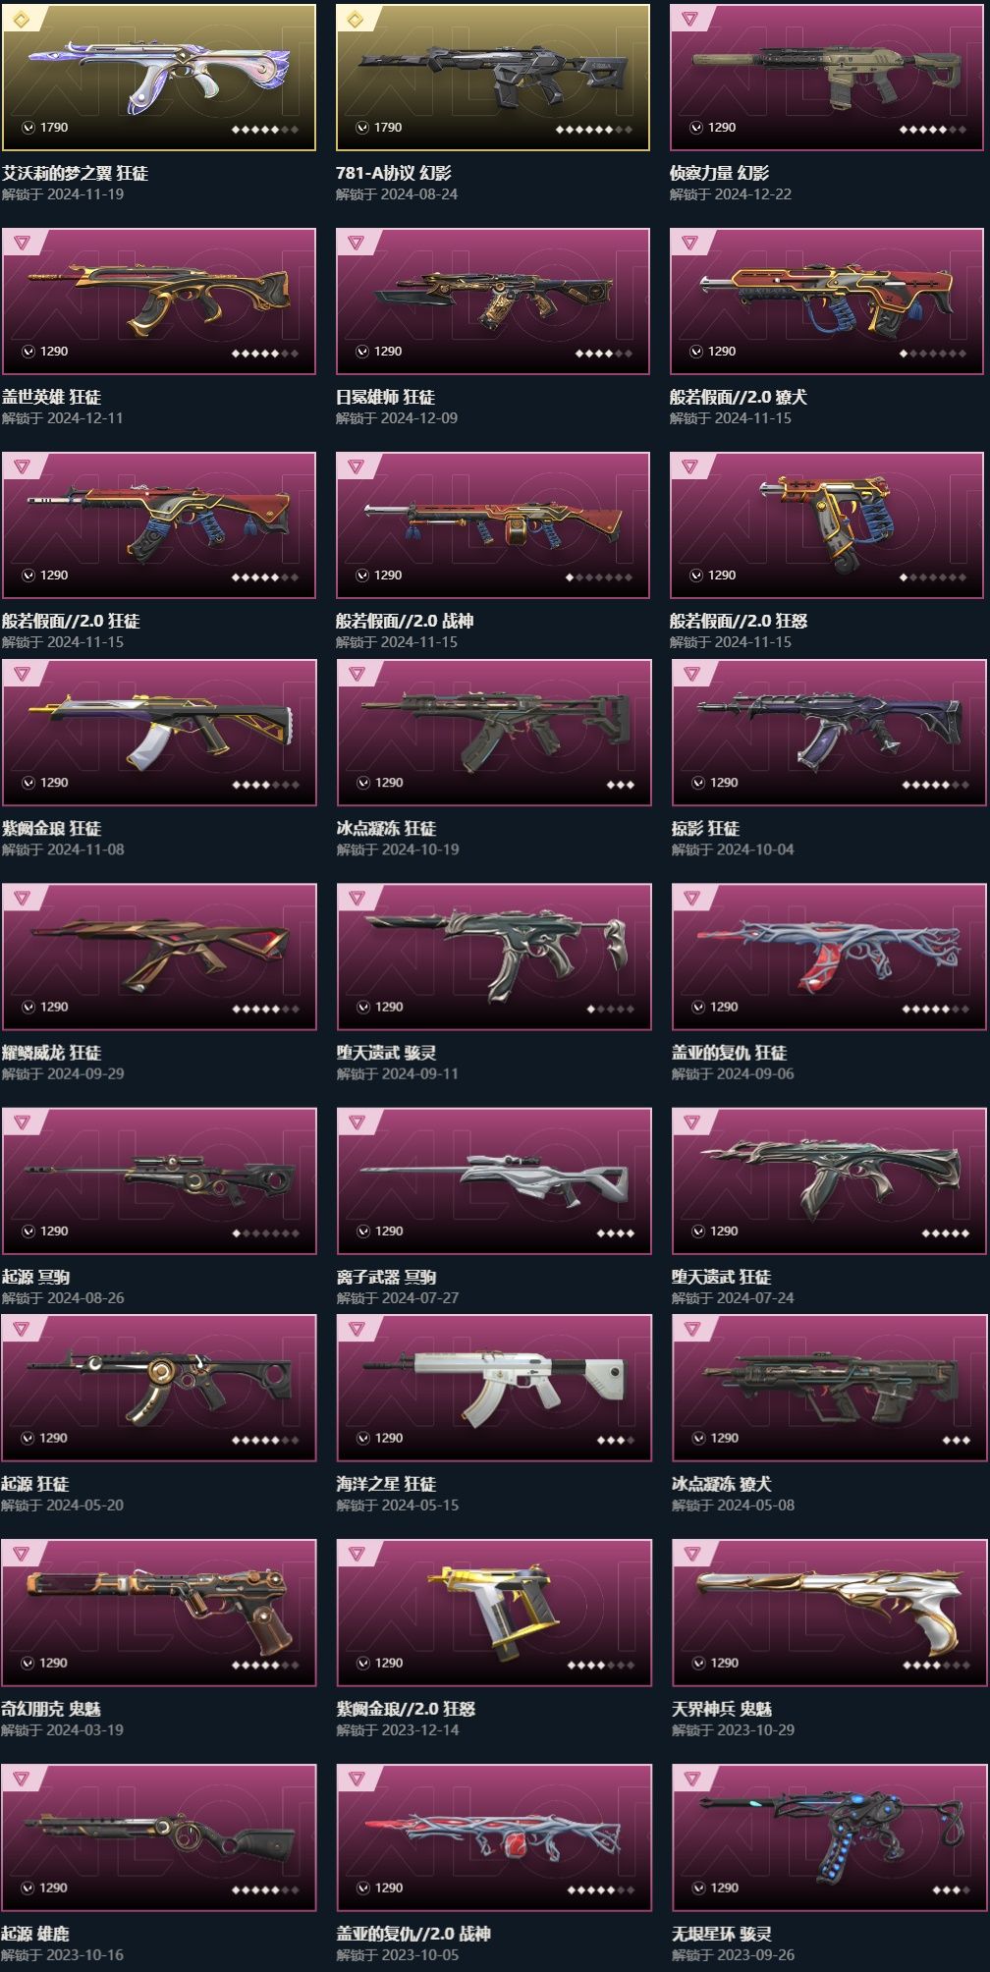Screen dimensions: 990x1972
Task: Click the 奇幻朋克 鬼魅 skin name label
Action: click(51, 1709)
